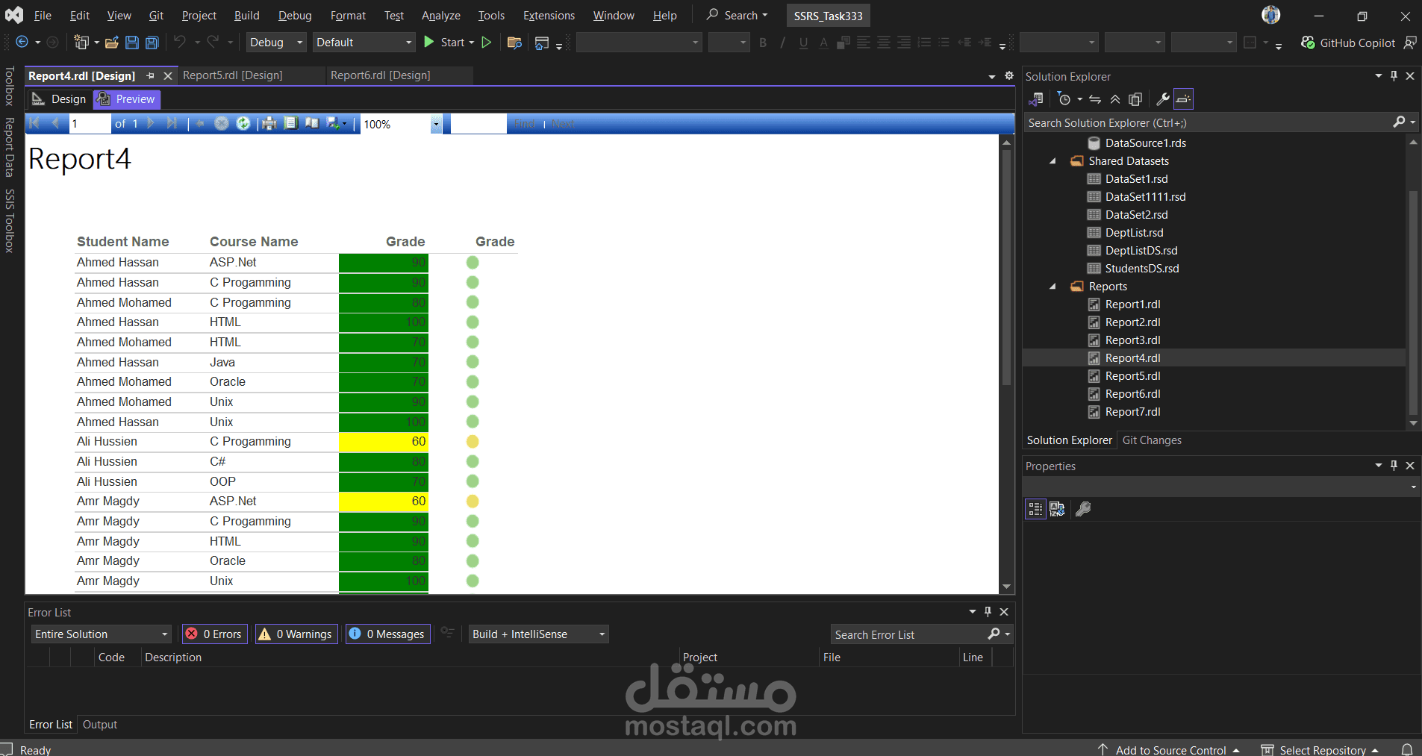Open the Start button dropdown arrow
1422x756 pixels.
(472, 43)
